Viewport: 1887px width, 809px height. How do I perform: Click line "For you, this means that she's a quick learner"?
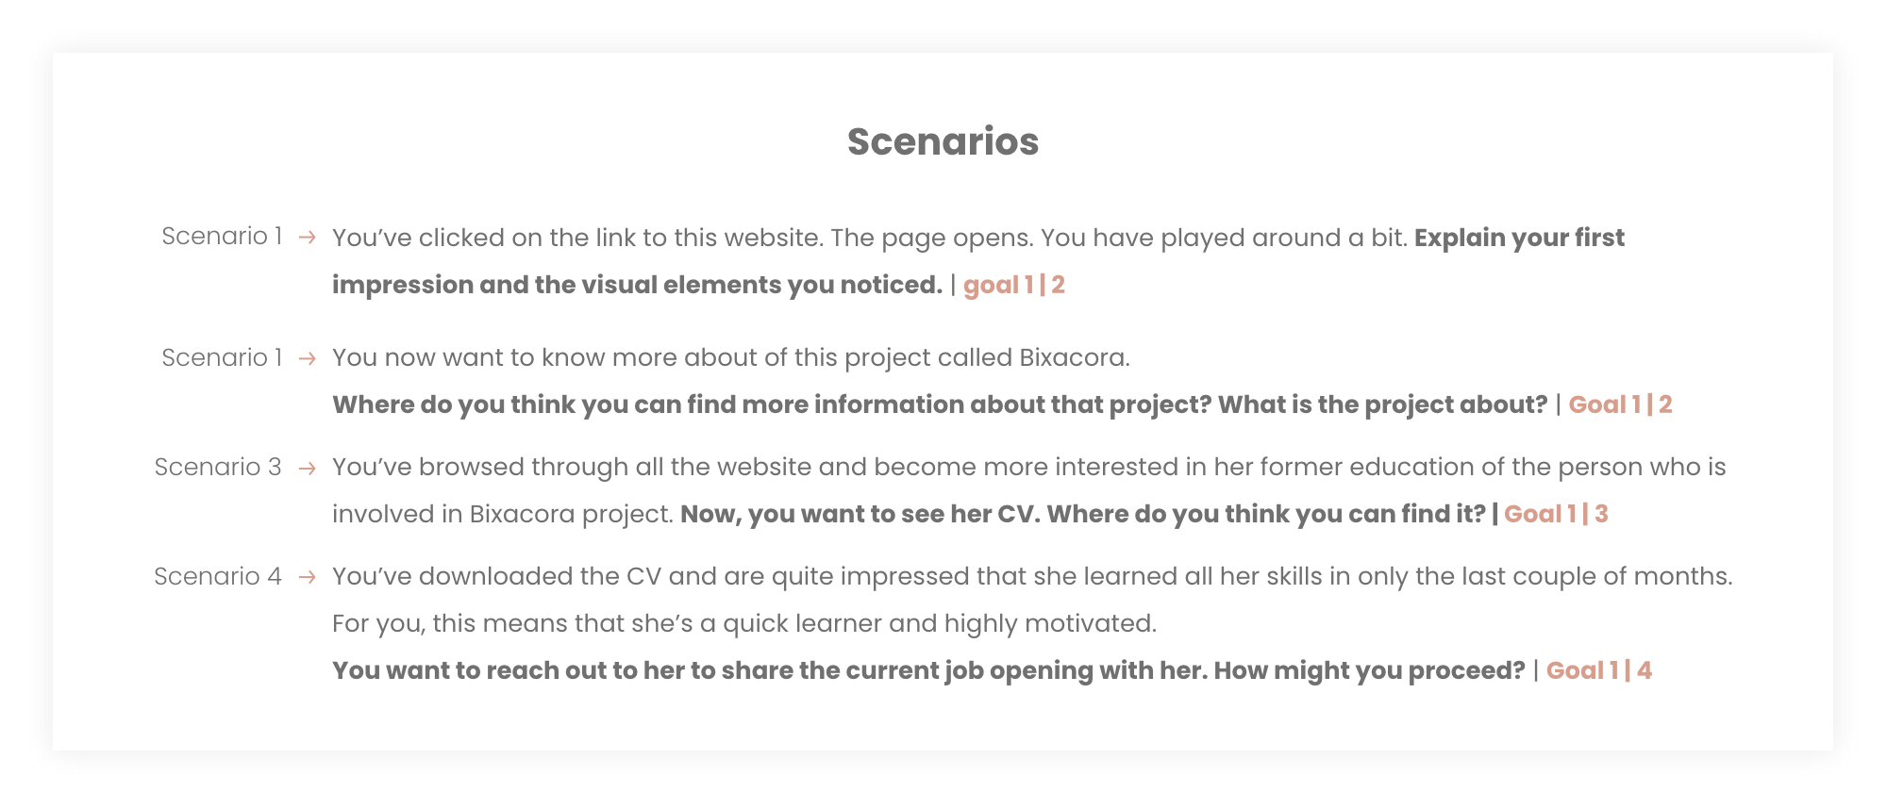pos(743,623)
